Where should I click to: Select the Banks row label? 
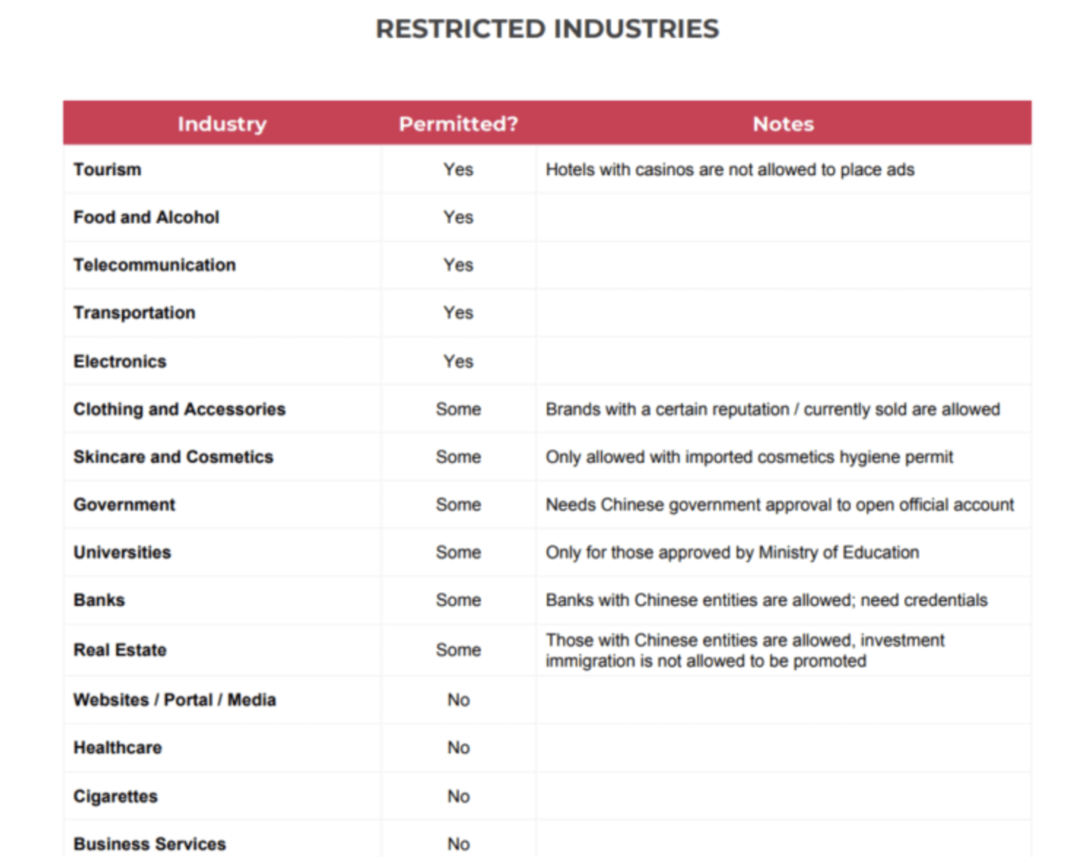pyautogui.click(x=99, y=599)
